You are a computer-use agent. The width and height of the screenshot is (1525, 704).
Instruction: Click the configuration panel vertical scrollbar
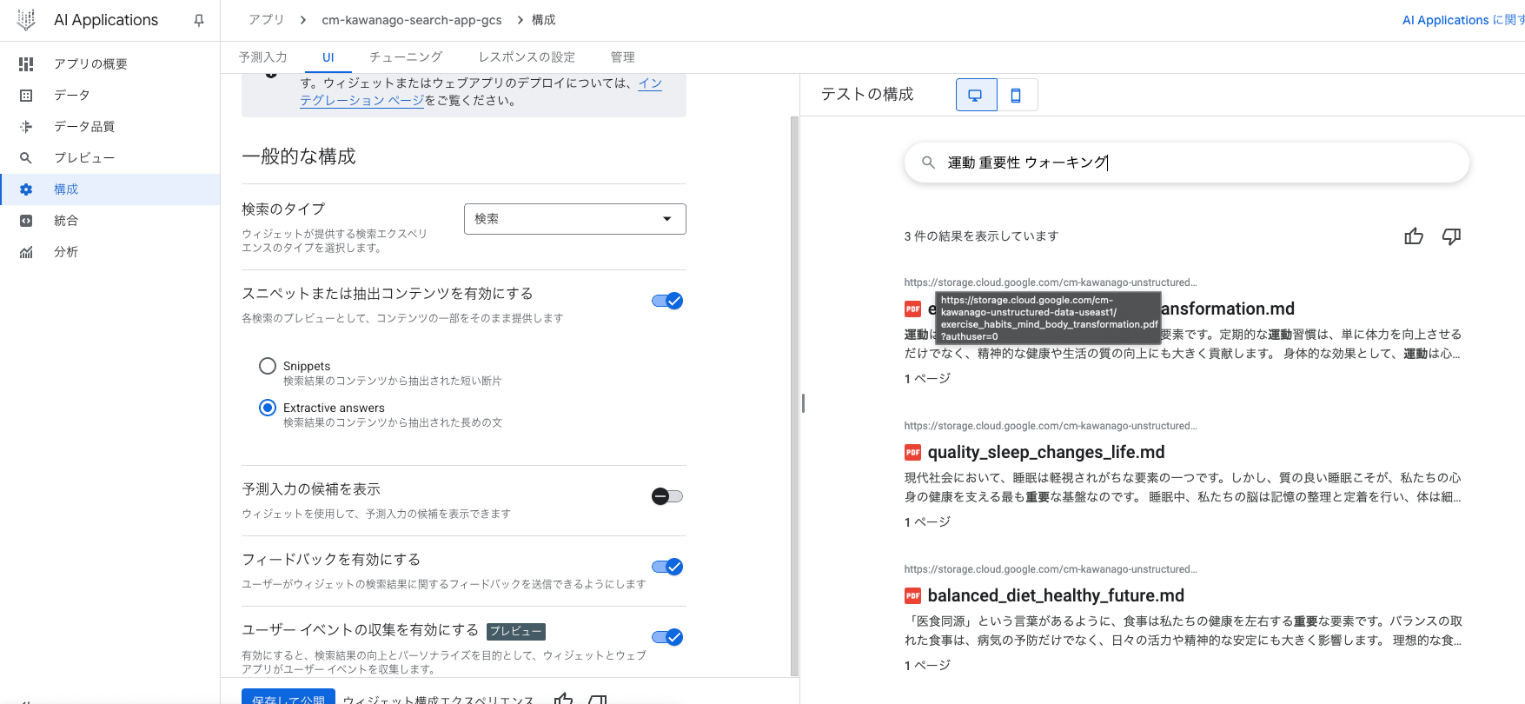pos(794,395)
